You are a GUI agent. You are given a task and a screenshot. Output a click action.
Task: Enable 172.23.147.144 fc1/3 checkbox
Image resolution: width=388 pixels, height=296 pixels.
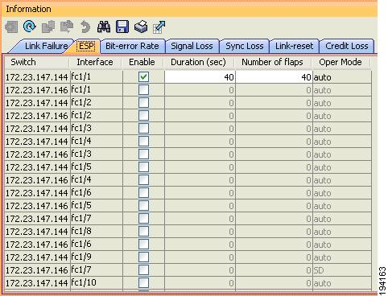coord(144,129)
